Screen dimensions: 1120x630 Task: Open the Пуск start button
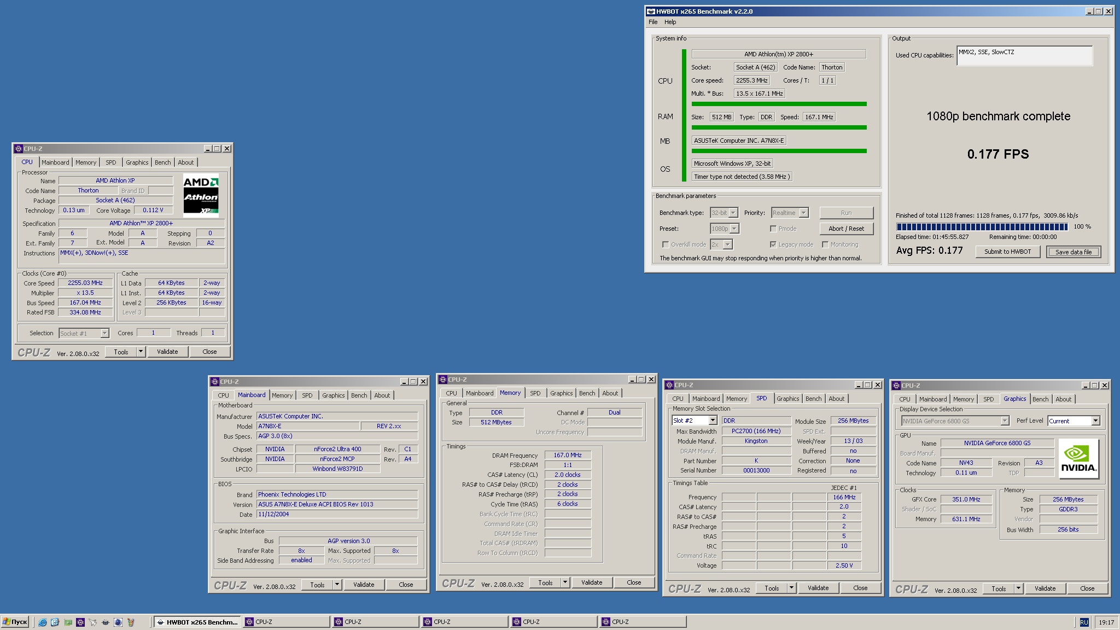[x=15, y=622]
